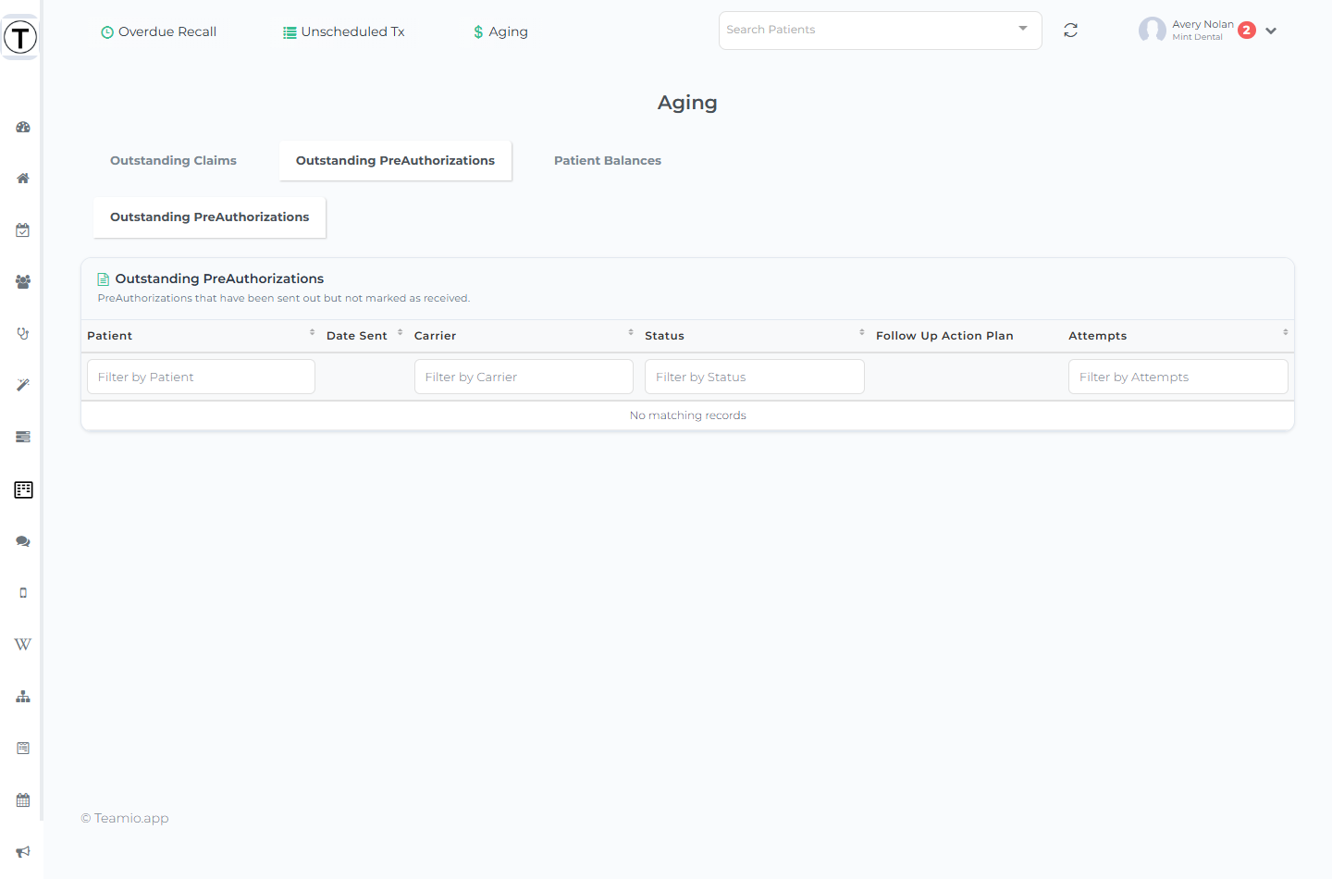The height and width of the screenshot is (879, 1332).
Task: Open the Unscheduled Tx link
Action: (344, 31)
